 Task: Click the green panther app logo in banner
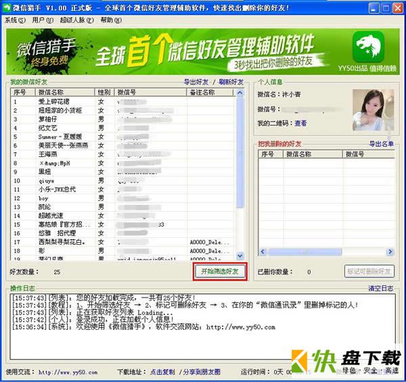368,47
